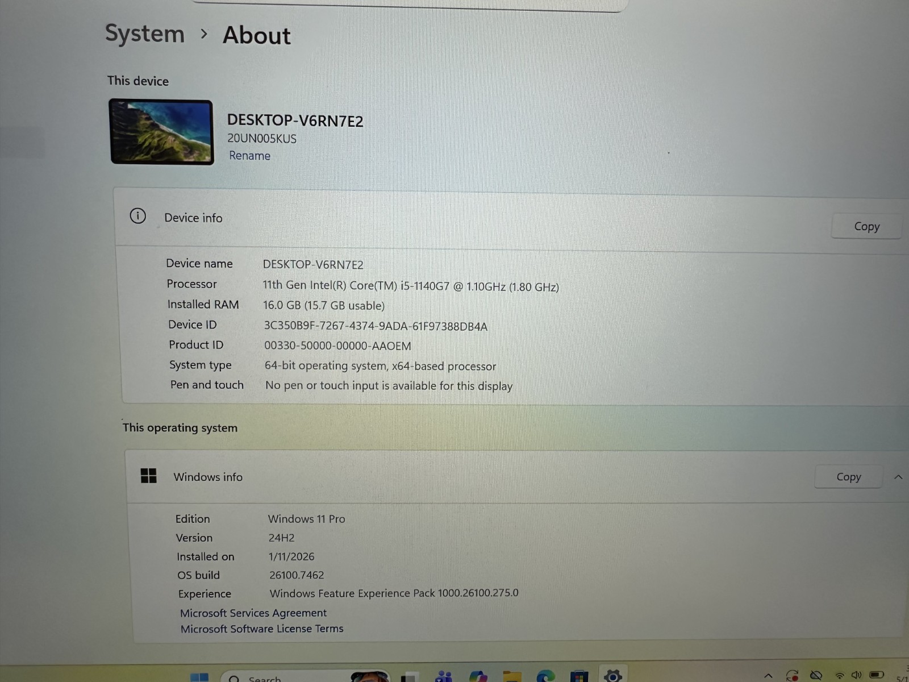The image size is (909, 682).
Task: Click the Windows logo beside Windows info
Action: pos(148,476)
